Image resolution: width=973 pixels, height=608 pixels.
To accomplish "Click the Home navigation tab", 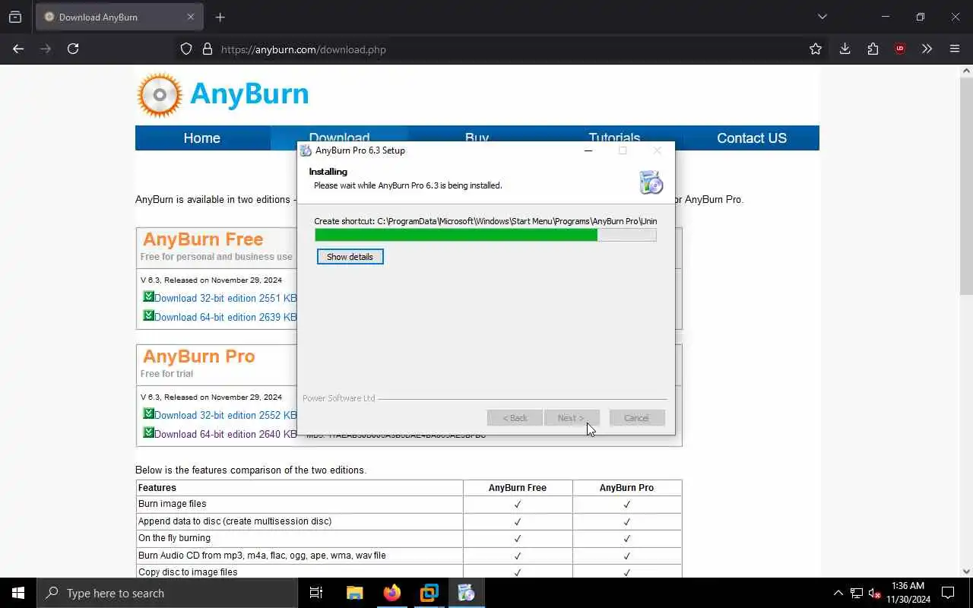I will pos(202,138).
